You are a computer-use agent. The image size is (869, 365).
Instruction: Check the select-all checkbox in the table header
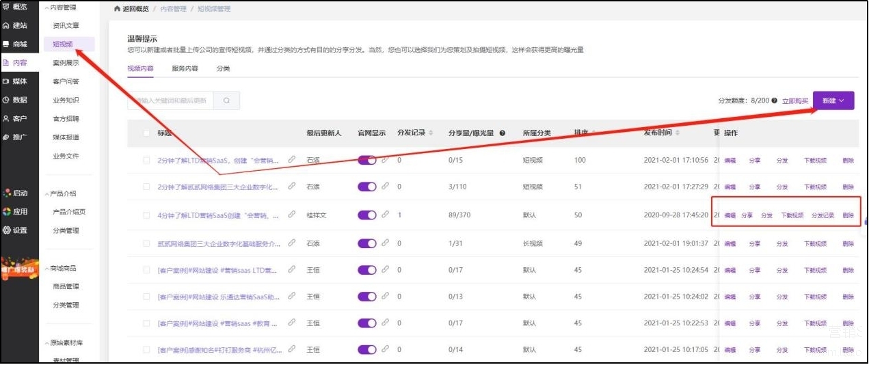click(x=146, y=133)
